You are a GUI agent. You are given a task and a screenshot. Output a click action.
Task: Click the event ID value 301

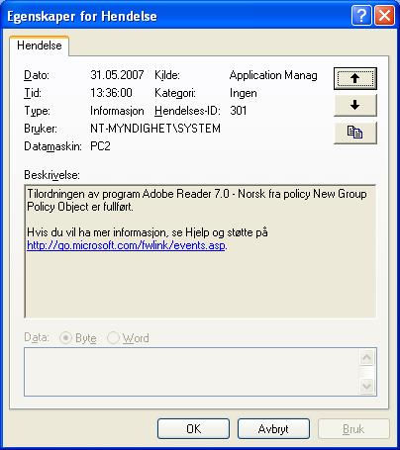239,111
